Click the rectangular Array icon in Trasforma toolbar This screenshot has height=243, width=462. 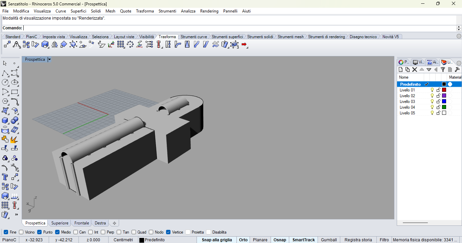[120, 44]
